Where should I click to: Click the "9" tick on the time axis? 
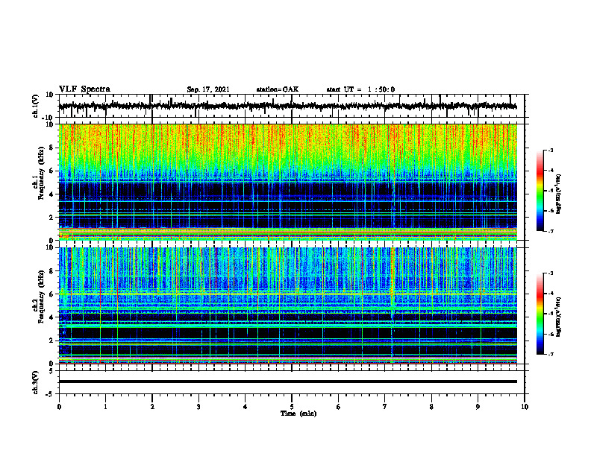click(x=478, y=407)
